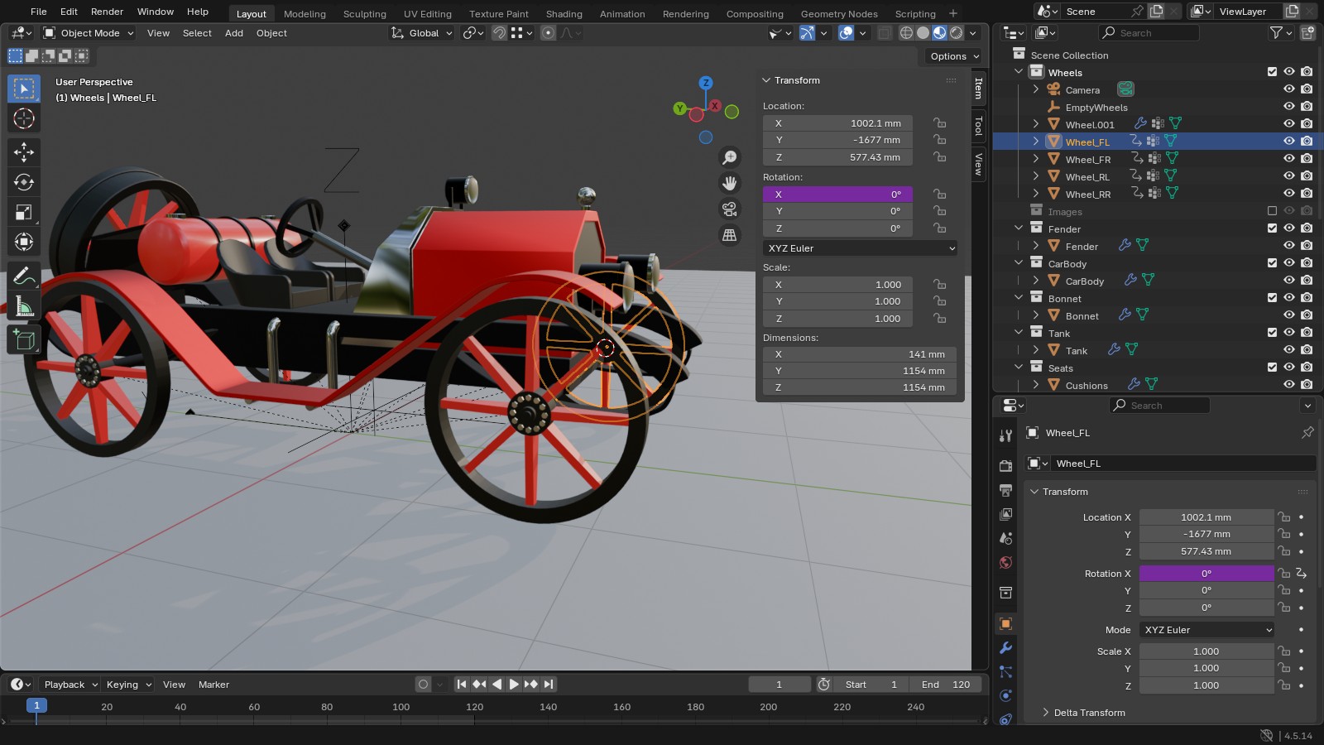
Task: Switch to the Shading workspace tab
Action: (564, 13)
